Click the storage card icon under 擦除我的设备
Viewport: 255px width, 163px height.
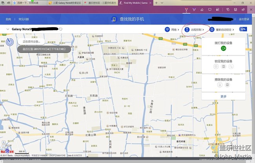[228, 85]
